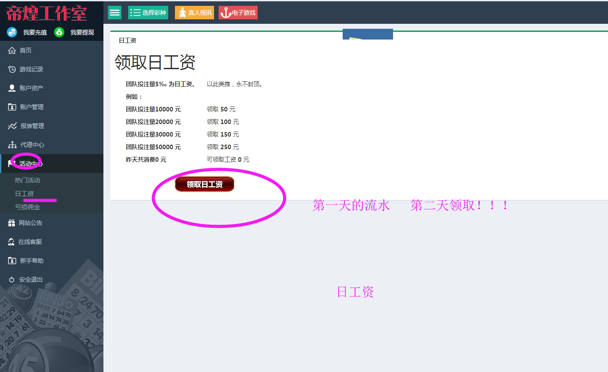Open 真人视讯 live casino section
Screen dimensions: 608x372
[x=194, y=13]
